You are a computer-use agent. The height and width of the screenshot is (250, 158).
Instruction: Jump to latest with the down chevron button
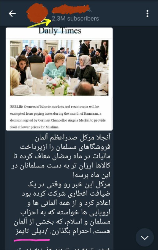(145, 237)
